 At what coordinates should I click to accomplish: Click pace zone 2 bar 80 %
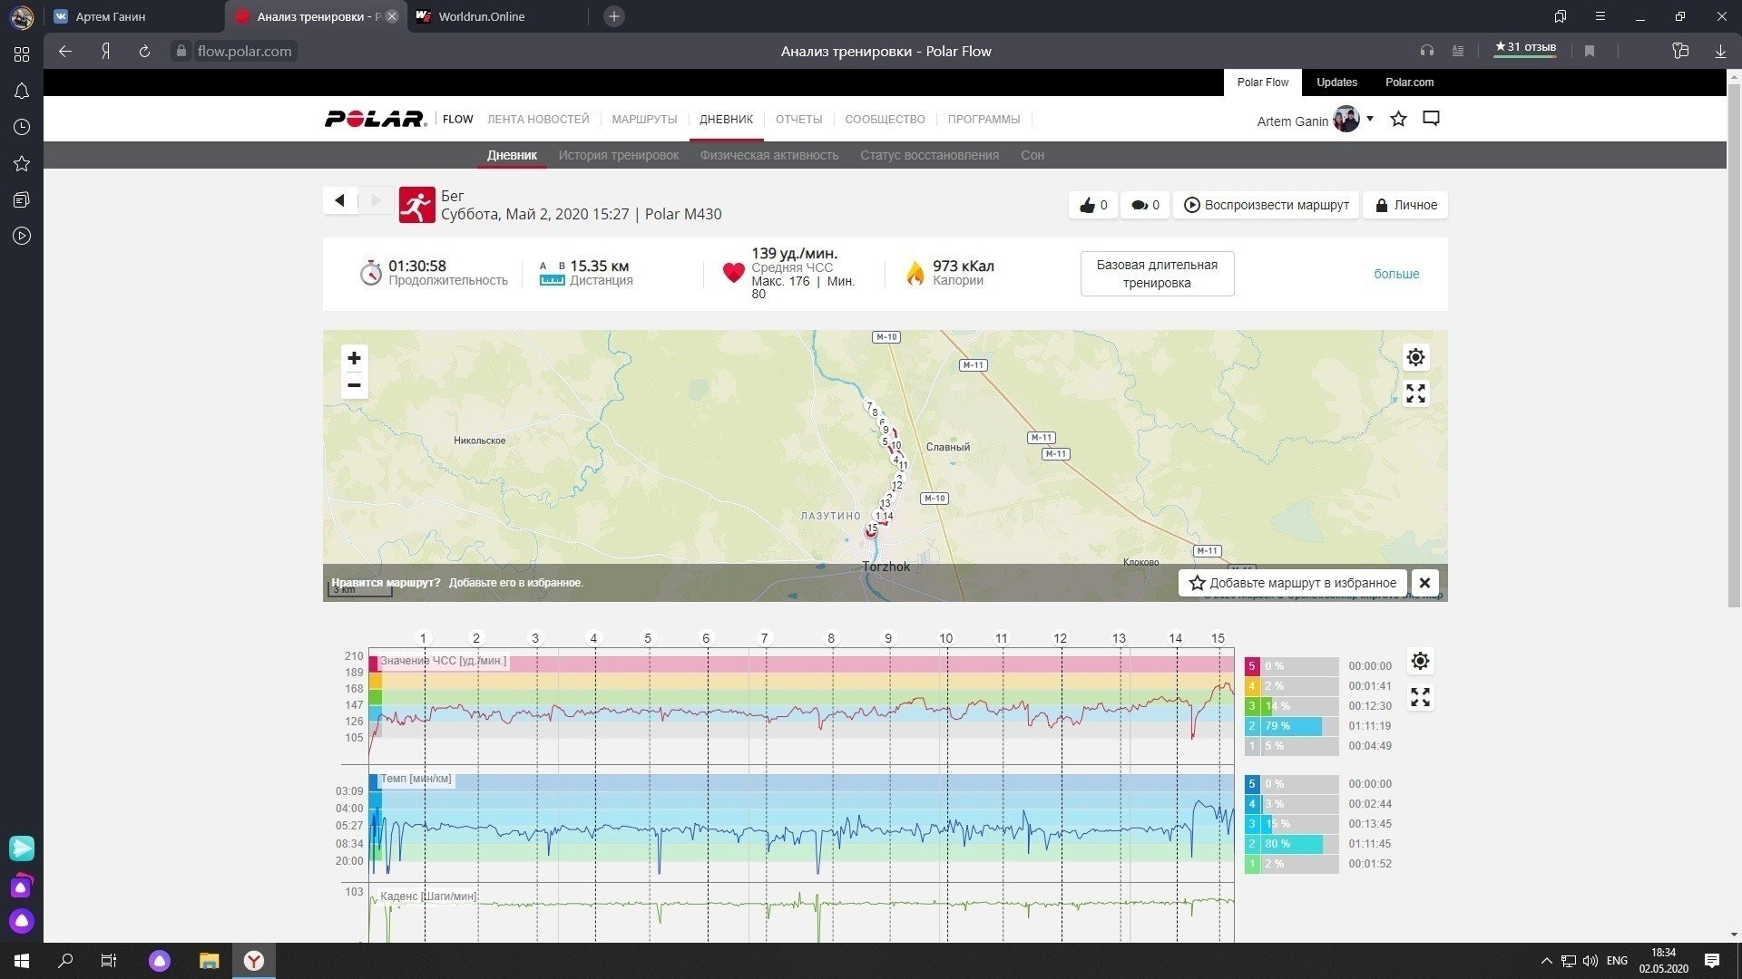click(1292, 844)
